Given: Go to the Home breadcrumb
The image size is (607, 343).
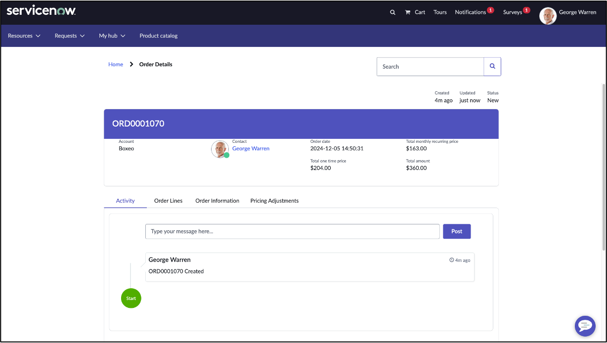Looking at the screenshot, I should (116, 64).
